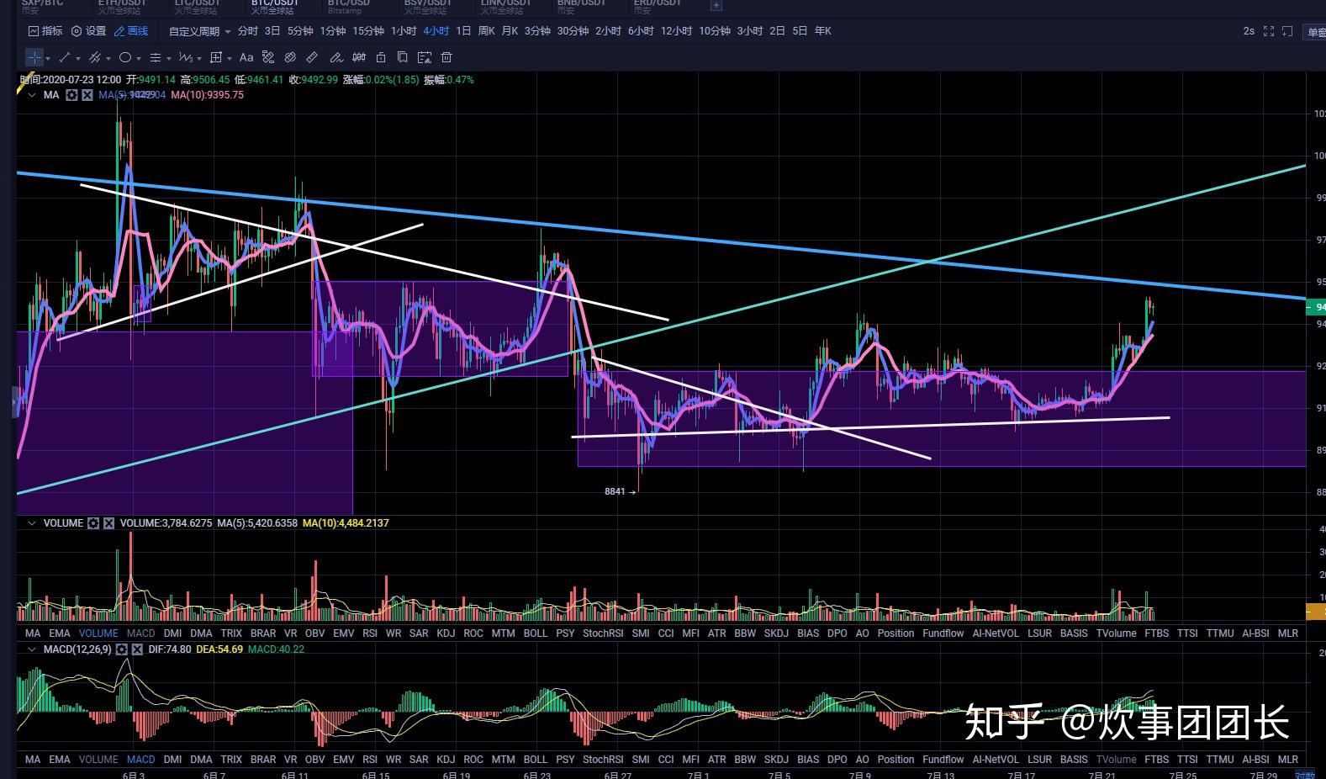
Task: Delete drawings with the trash icon
Action: tap(446, 57)
